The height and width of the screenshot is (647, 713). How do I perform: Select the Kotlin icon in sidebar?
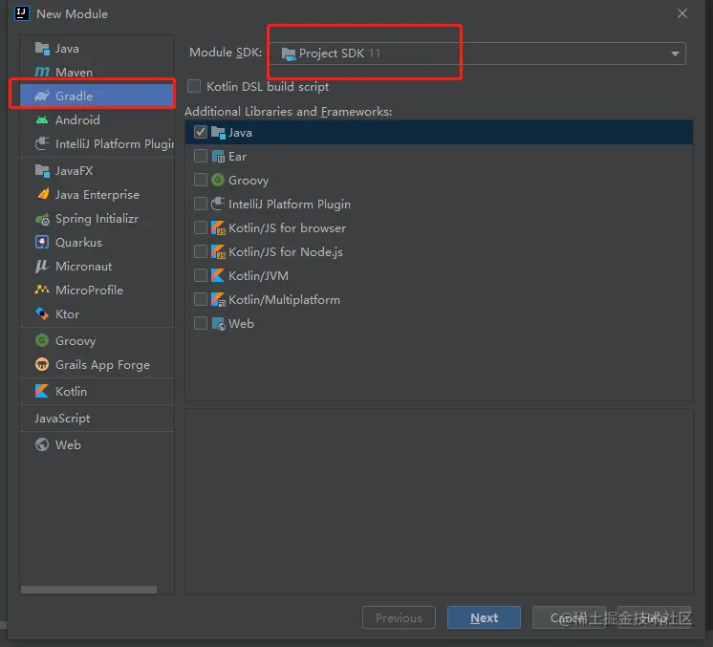pyautogui.click(x=42, y=391)
